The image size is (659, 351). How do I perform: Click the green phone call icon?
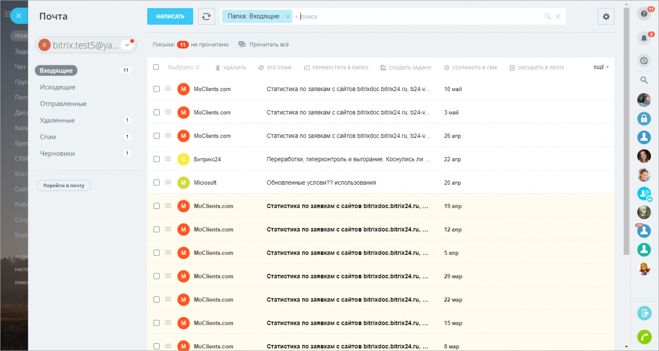click(x=644, y=337)
